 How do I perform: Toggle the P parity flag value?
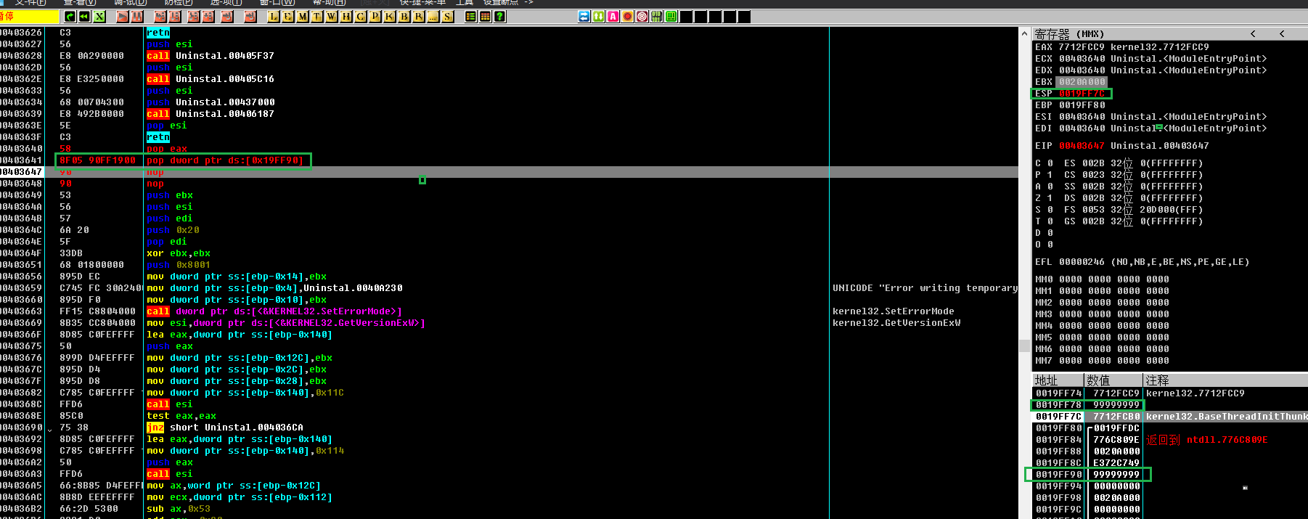pos(1050,175)
